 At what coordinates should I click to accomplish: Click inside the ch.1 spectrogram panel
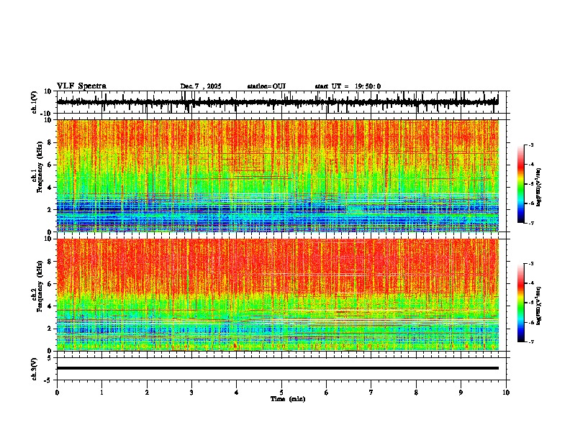277,175
